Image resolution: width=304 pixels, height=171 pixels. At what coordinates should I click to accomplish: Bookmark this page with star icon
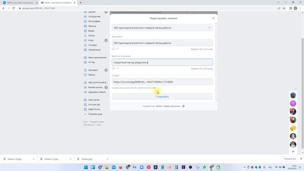click(x=284, y=8)
